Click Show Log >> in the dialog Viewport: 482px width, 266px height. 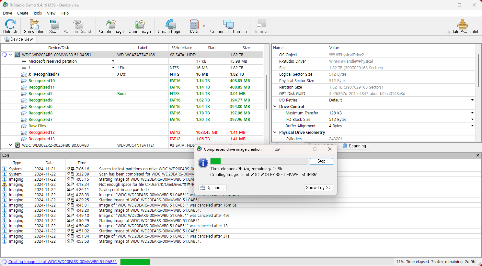point(318,188)
